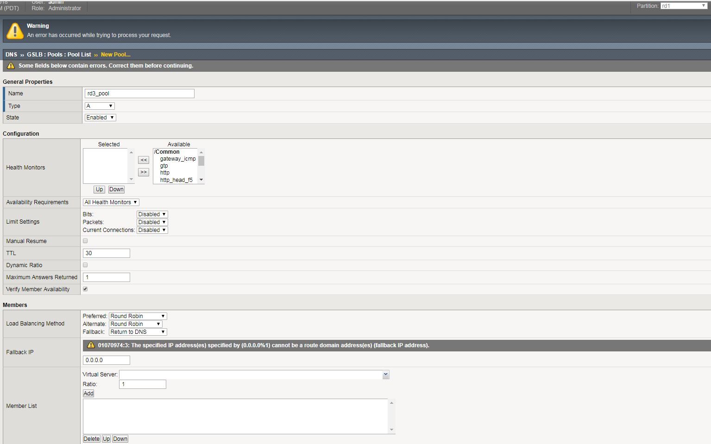Toggle the Manual Resume checkbox

click(x=85, y=240)
